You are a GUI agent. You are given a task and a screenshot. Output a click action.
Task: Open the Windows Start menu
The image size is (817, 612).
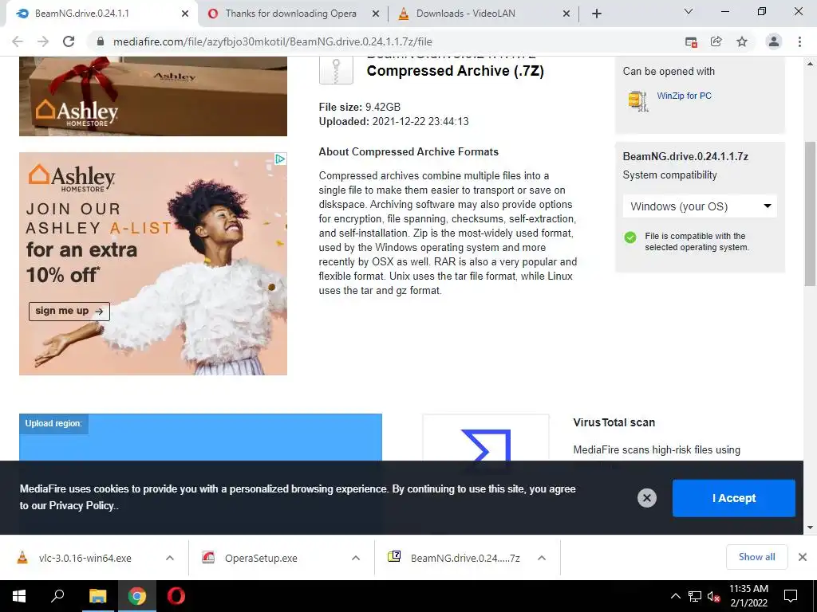point(19,596)
